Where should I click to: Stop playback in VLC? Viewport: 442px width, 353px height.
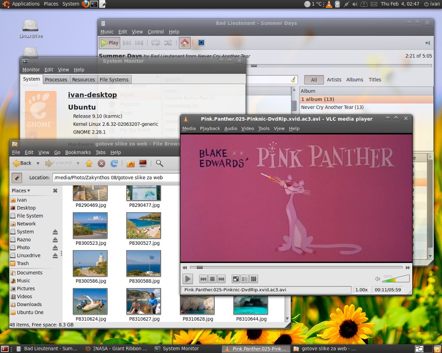coord(212,279)
